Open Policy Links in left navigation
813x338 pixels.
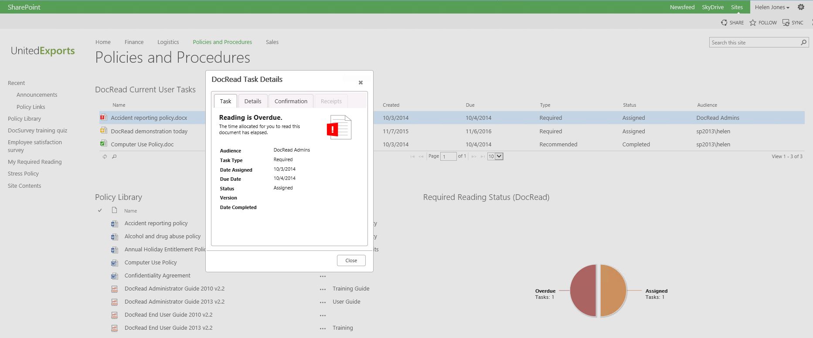pyautogui.click(x=31, y=107)
